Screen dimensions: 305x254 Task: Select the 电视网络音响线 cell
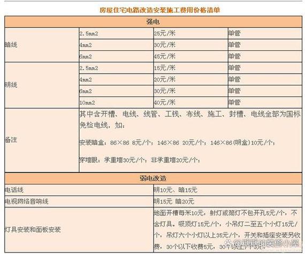(x=79, y=202)
